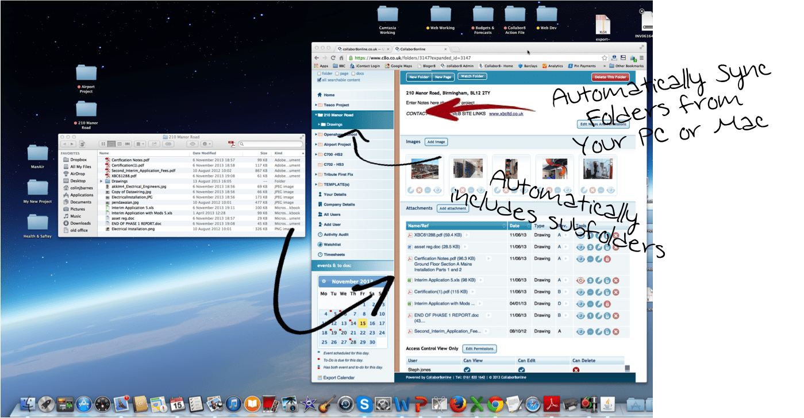Open comments bubble on END OF PHASE 1 REPORT.doc row
This screenshot has width=804, height=418.
(x=590, y=315)
